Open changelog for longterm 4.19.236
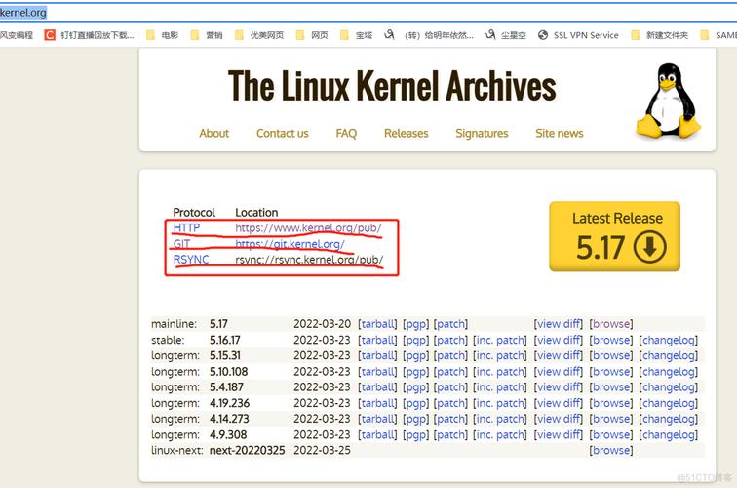The height and width of the screenshot is (488, 737). [669, 403]
